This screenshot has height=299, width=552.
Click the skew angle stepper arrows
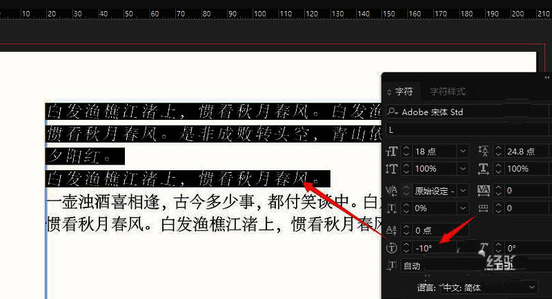click(x=498, y=248)
